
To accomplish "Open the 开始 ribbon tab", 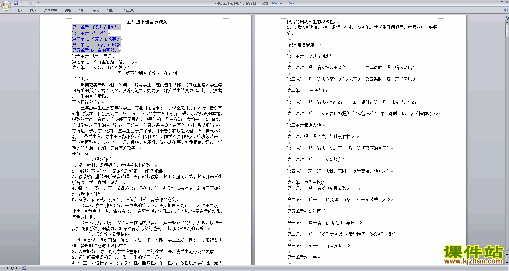I will (x=19, y=10).
